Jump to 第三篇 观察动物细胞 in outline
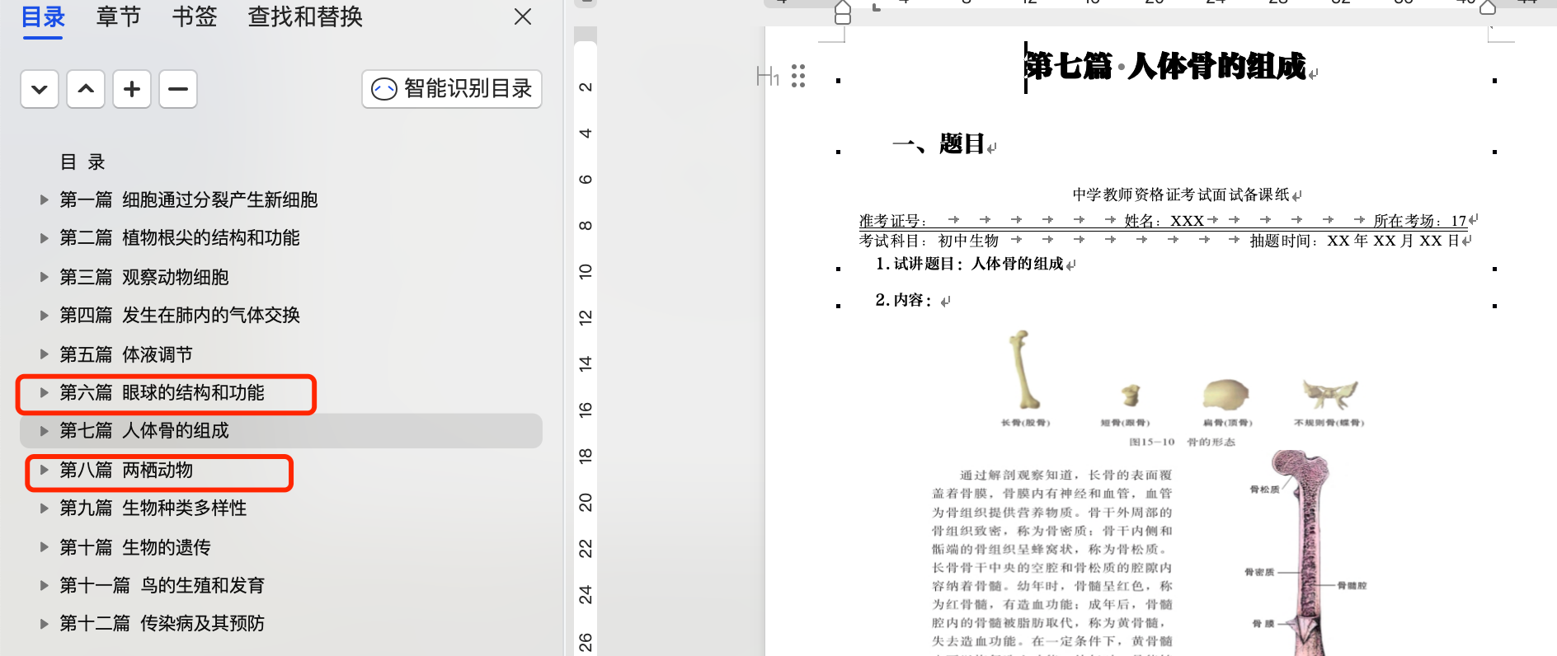Image resolution: width=1557 pixels, height=656 pixels. click(143, 277)
